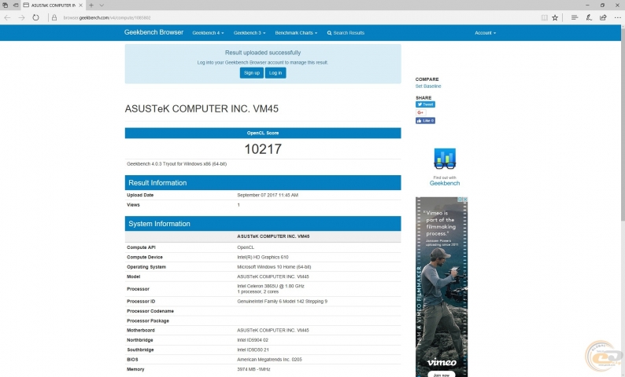Screen dimensions: 625x377
Task: Share result with the Tweet button
Action: coord(425,104)
